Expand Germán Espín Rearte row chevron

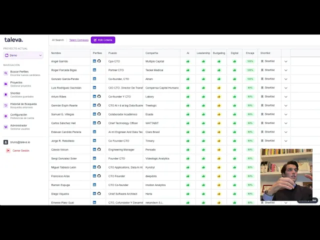285,105
